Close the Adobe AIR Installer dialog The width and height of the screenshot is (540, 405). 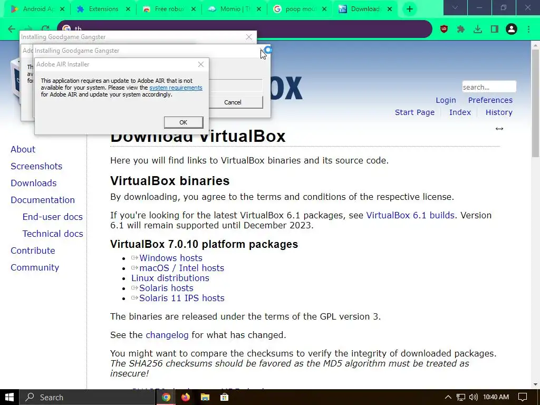(x=201, y=64)
